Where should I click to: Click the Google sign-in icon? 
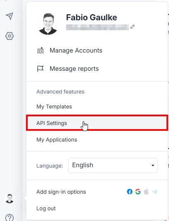coord(138,192)
